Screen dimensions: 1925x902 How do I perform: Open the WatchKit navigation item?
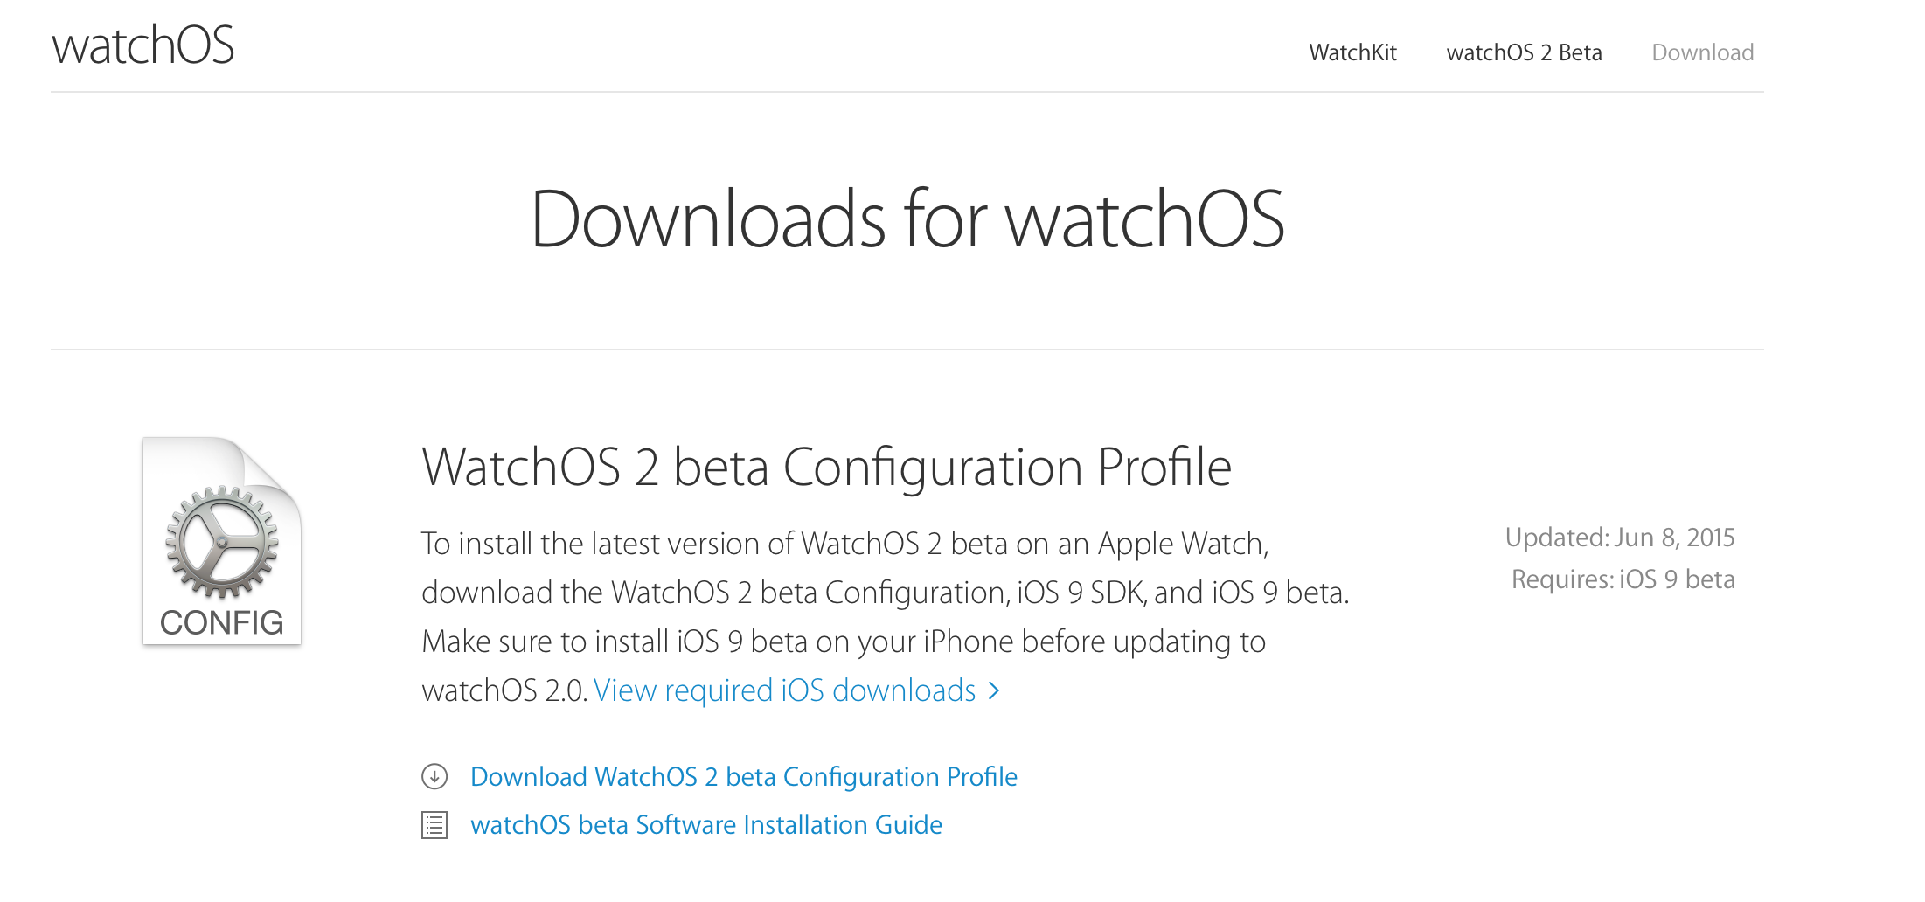(1352, 52)
